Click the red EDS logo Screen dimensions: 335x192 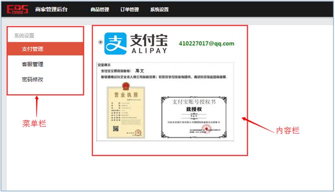point(17,9)
